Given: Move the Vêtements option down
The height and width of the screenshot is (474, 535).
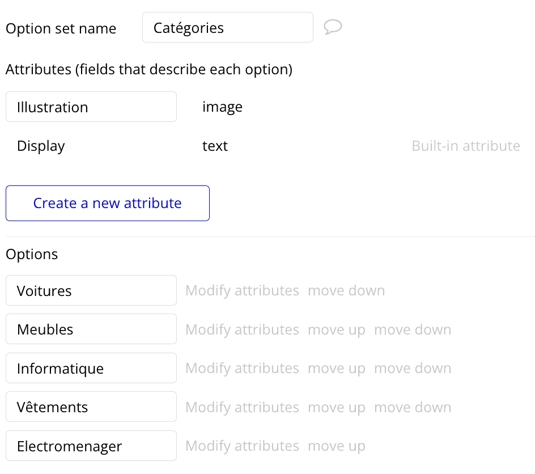Looking at the screenshot, I should point(413,407).
